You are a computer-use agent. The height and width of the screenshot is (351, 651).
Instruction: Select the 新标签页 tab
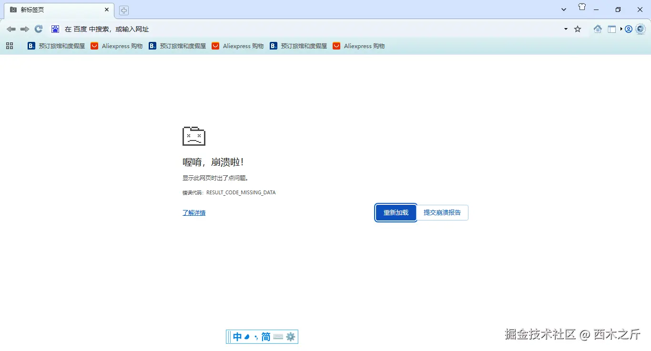point(59,10)
